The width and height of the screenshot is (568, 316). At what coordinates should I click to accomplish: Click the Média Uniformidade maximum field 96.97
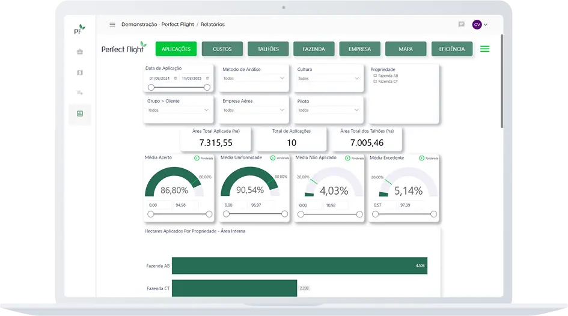coord(261,205)
